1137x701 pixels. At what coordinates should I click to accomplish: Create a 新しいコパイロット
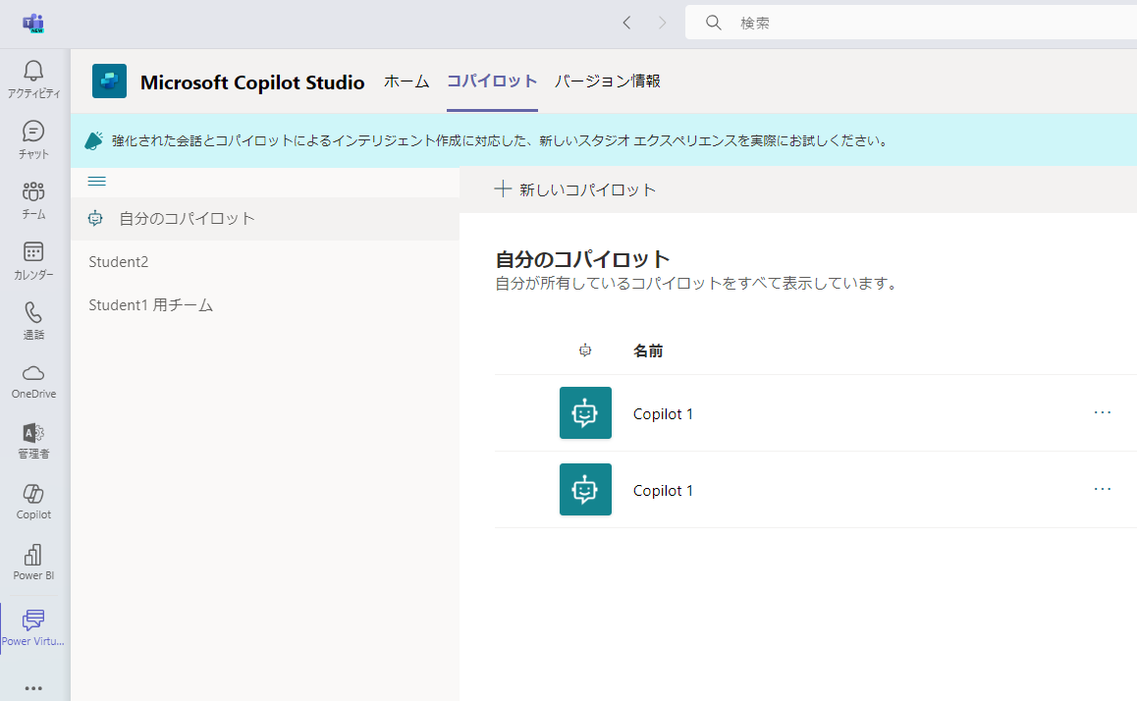click(x=575, y=189)
